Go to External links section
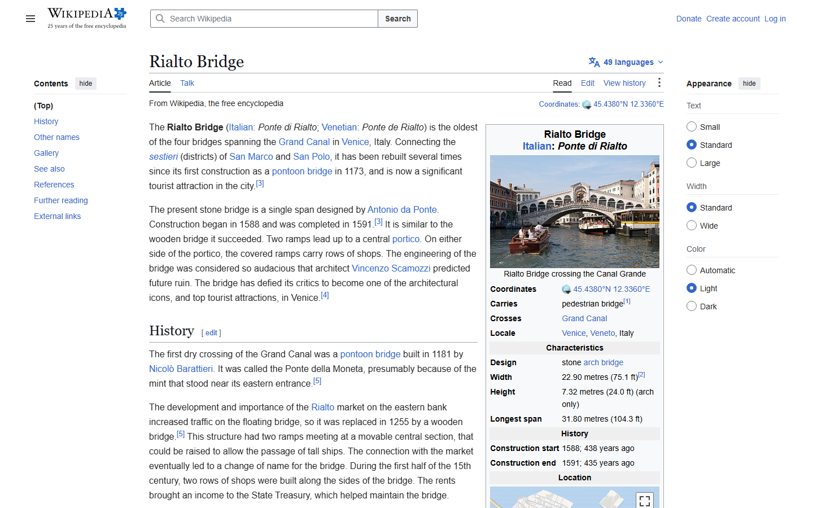Viewport: 813px width, 508px height. 57,216
